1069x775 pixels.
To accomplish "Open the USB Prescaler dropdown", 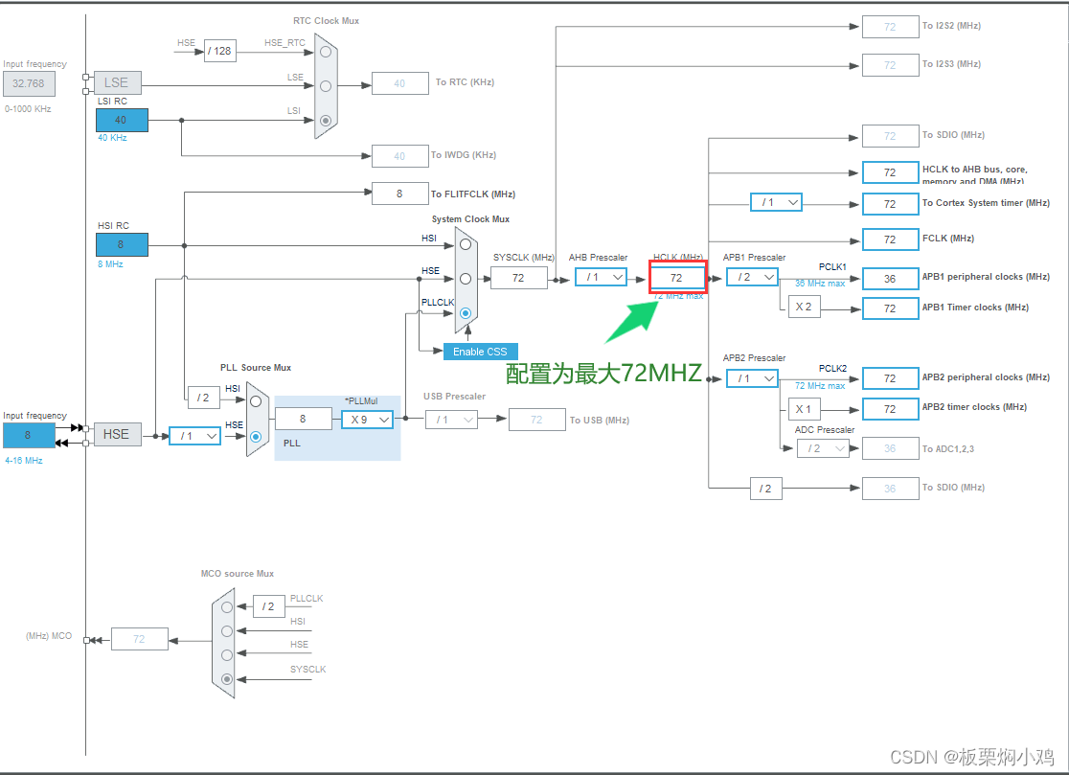I will click(x=451, y=419).
